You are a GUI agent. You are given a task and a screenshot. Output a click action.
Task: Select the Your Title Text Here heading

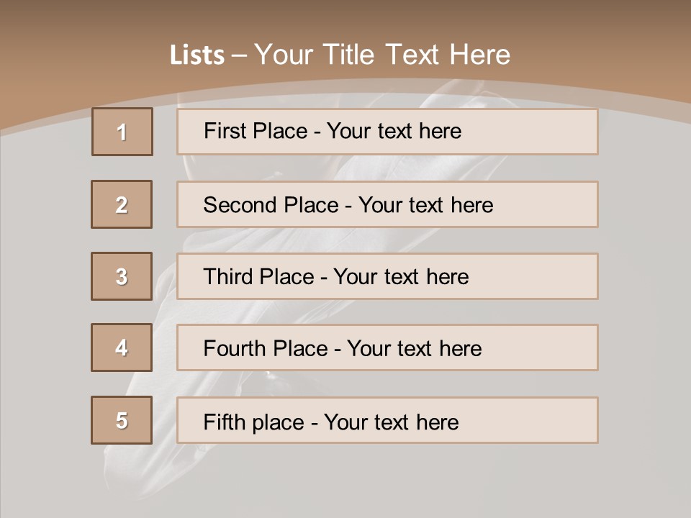click(381, 55)
